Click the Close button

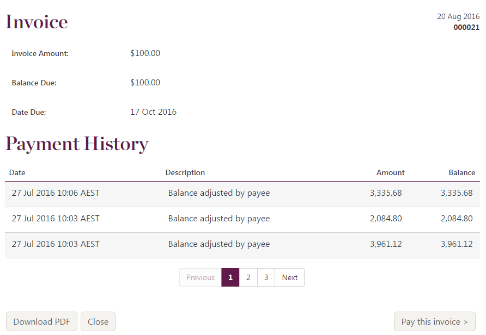[x=98, y=321]
